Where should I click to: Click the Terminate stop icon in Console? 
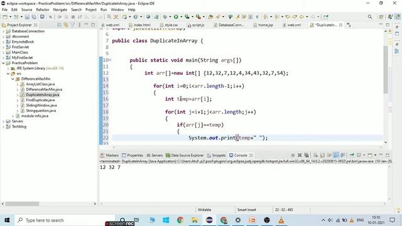pyautogui.click(x=293, y=155)
